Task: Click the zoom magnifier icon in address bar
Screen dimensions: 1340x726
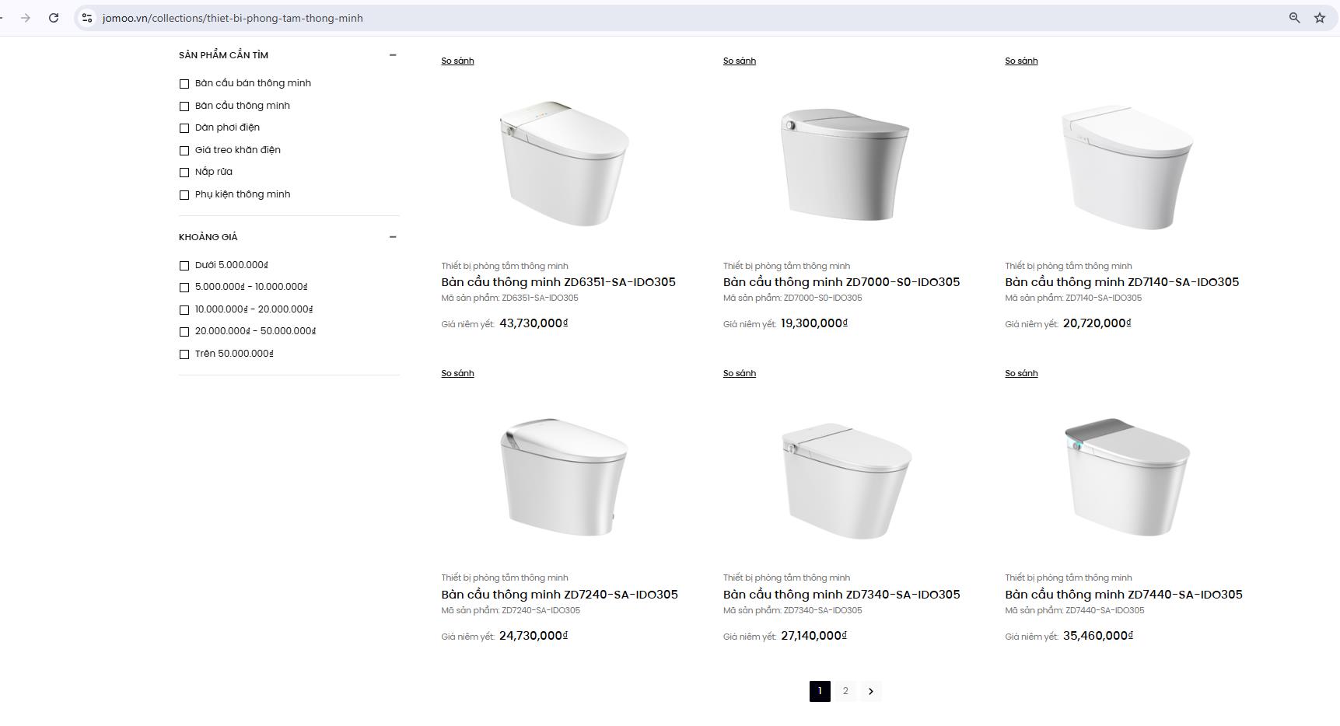Action: coord(1294,18)
